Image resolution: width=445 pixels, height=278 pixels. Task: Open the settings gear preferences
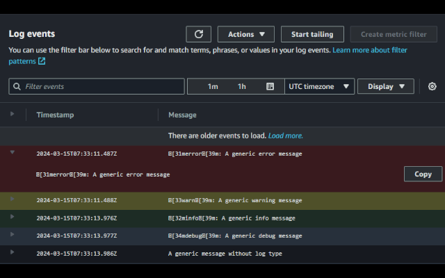tap(432, 86)
